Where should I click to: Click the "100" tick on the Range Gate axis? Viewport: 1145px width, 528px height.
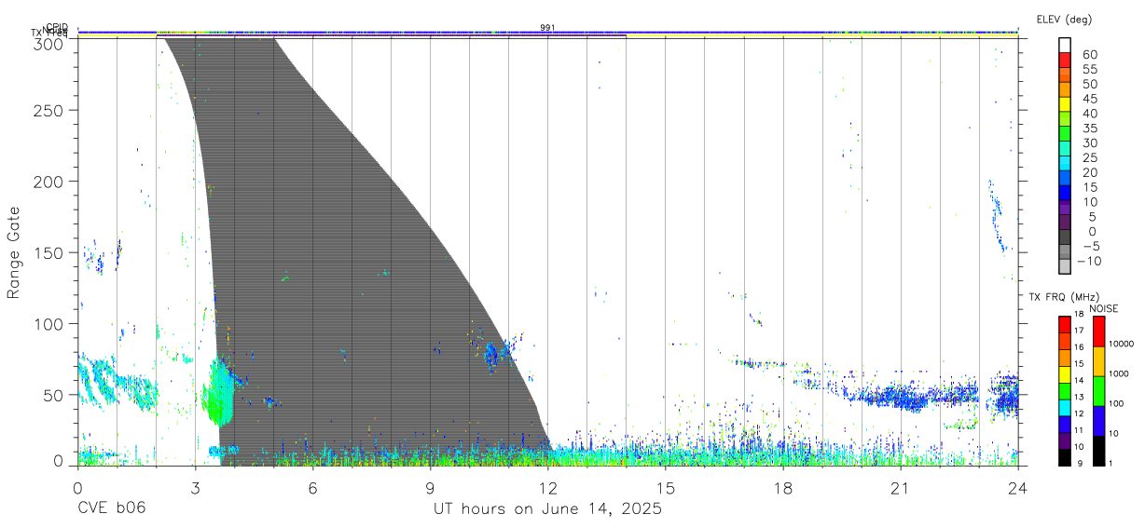tap(48, 323)
